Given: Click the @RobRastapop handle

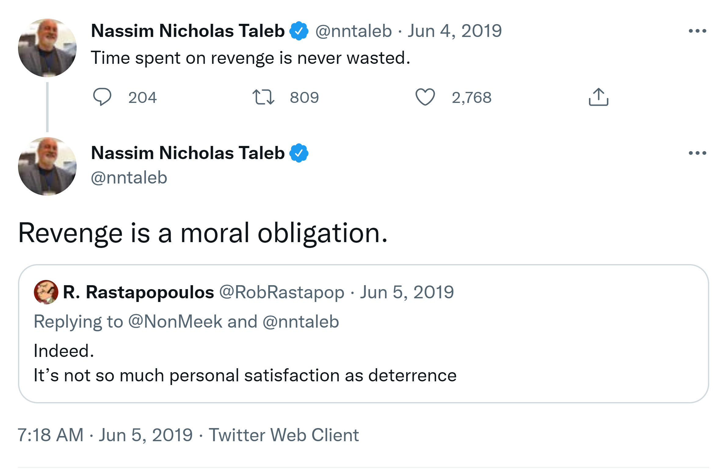Looking at the screenshot, I should point(281,292).
